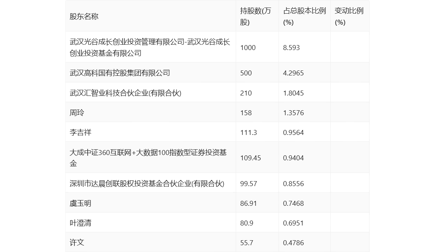Select the 占总股本比例(%) column header

[304, 16]
